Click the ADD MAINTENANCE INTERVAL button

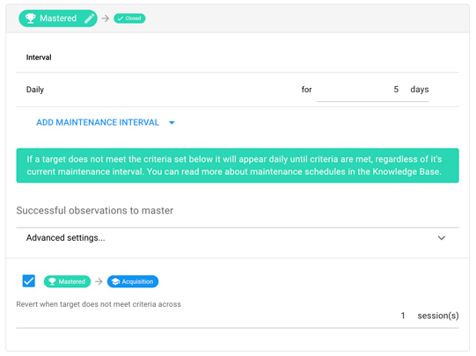[98, 122]
